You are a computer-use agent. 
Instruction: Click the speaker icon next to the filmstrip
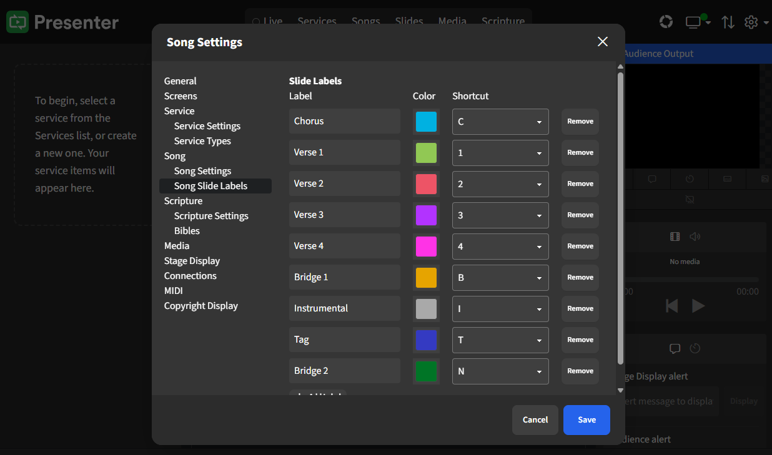click(695, 237)
